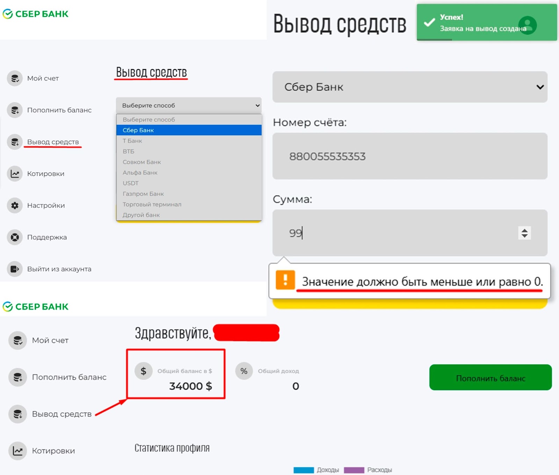The width and height of the screenshot is (559, 475).
Task: Open 'Мой счет' in bottom sidebar
Action: click(x=50, y=340)
